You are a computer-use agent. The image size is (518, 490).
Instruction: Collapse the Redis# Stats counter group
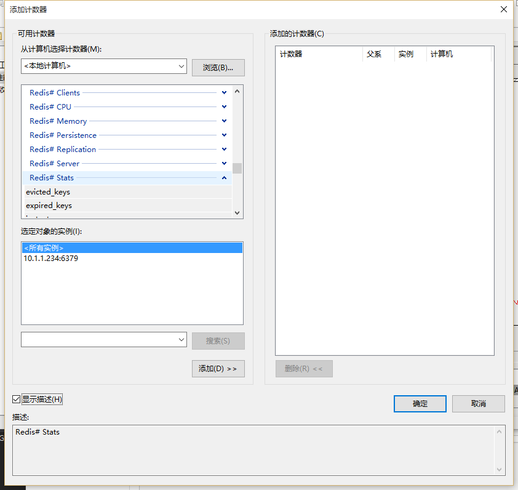224,178
